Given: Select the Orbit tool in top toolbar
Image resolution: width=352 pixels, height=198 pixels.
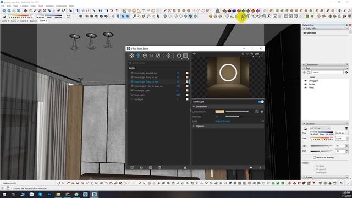Looking at the screenshot, I should (x=25, y=10).
